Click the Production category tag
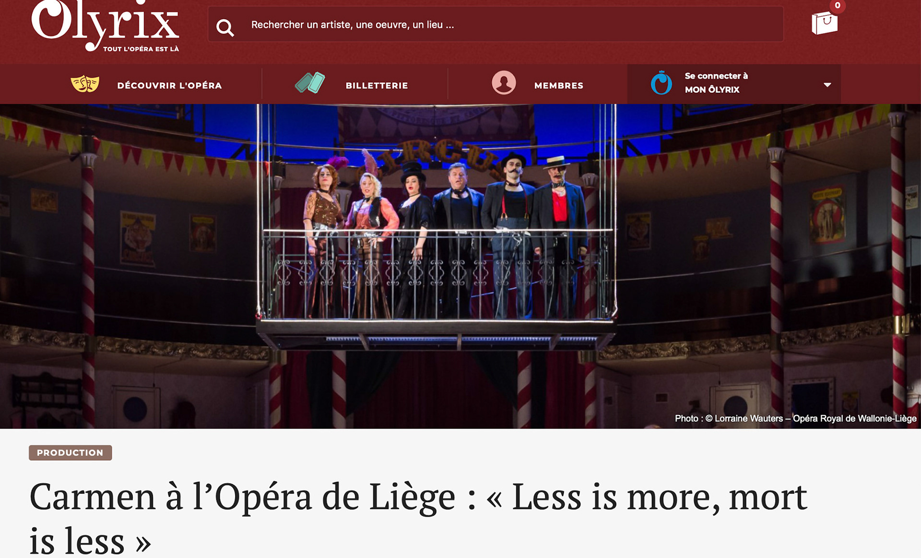Screen dimensions: 921x558 (x=70, y=452)
